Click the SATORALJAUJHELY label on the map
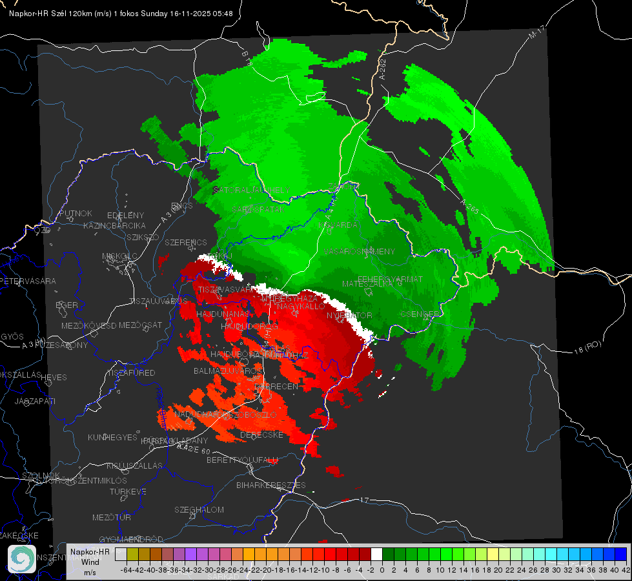 [x=252, y=190]
